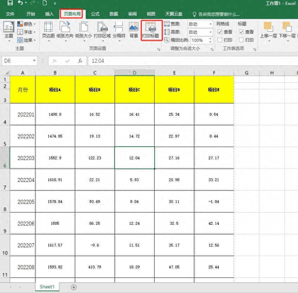Check Headings Print (打印) checkbox
Image resolution: width=298 pixels, height=293 pixels.
(241, 40)
